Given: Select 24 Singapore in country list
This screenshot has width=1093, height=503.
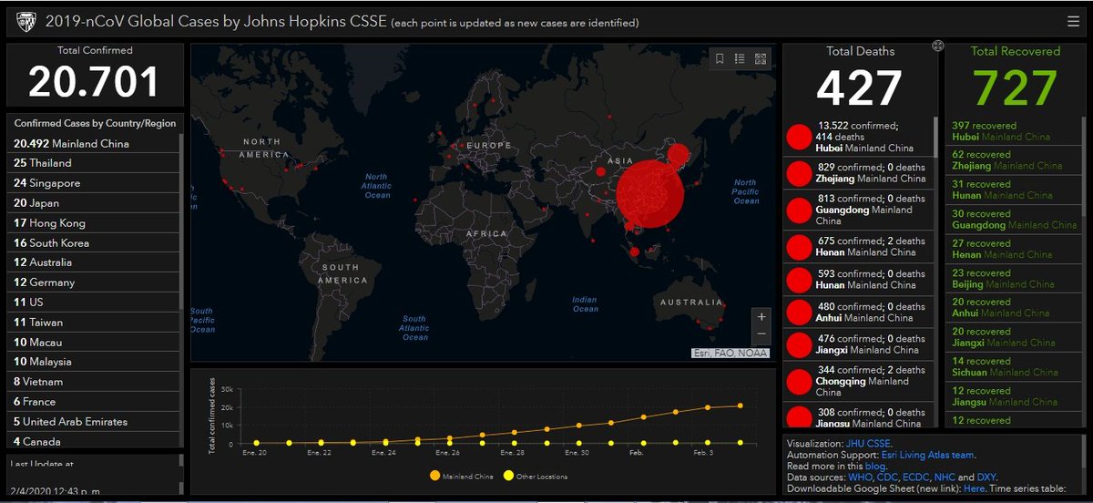Looking at the screenshot, I should coord(95,183).
